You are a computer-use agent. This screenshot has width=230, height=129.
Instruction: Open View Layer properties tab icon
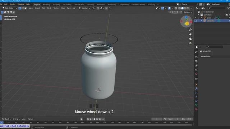[196, 66]
